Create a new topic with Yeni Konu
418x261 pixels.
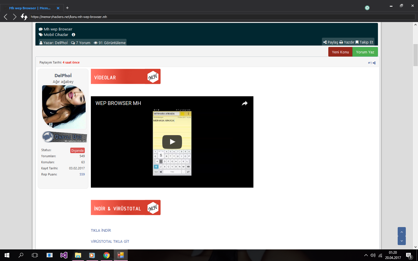(340, 52)
